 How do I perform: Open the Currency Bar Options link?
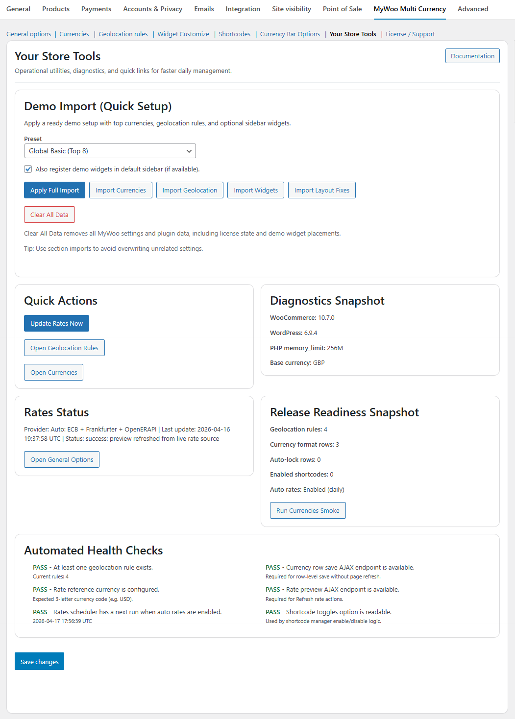tap(290, 34)
